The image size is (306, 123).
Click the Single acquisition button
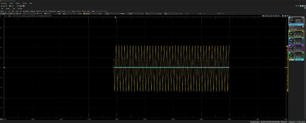(x=4, y=14)
